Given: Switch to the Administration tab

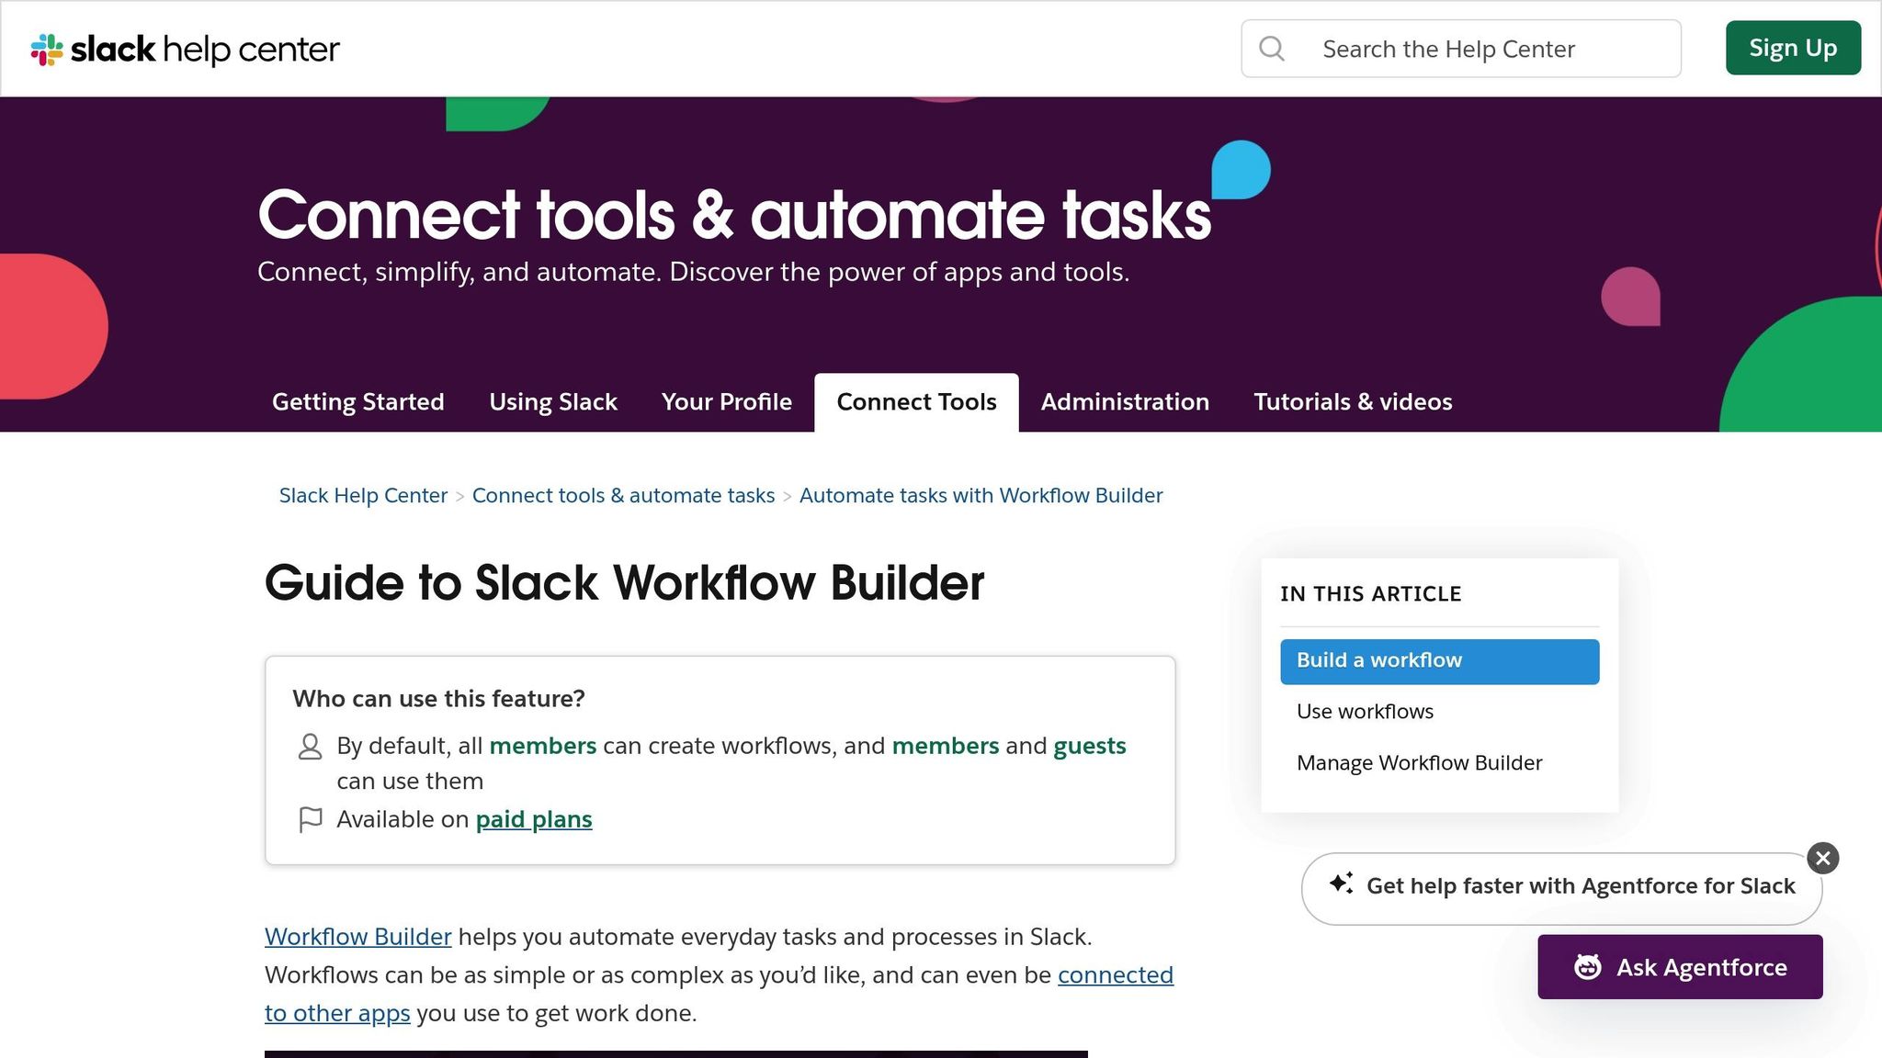Looking at the screenshot, I should pos(1125,401).
